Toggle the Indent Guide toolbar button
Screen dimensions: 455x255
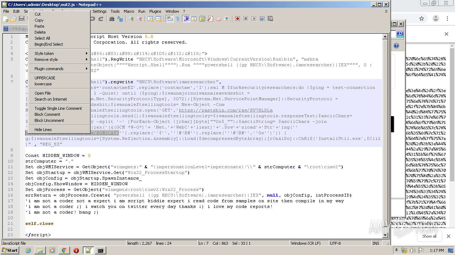tap(186, 19)
